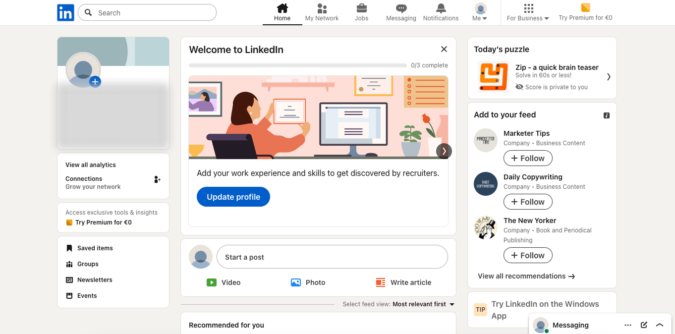Open the For Business dropdown
The image size is (675, 334).
tap(528, 12)
